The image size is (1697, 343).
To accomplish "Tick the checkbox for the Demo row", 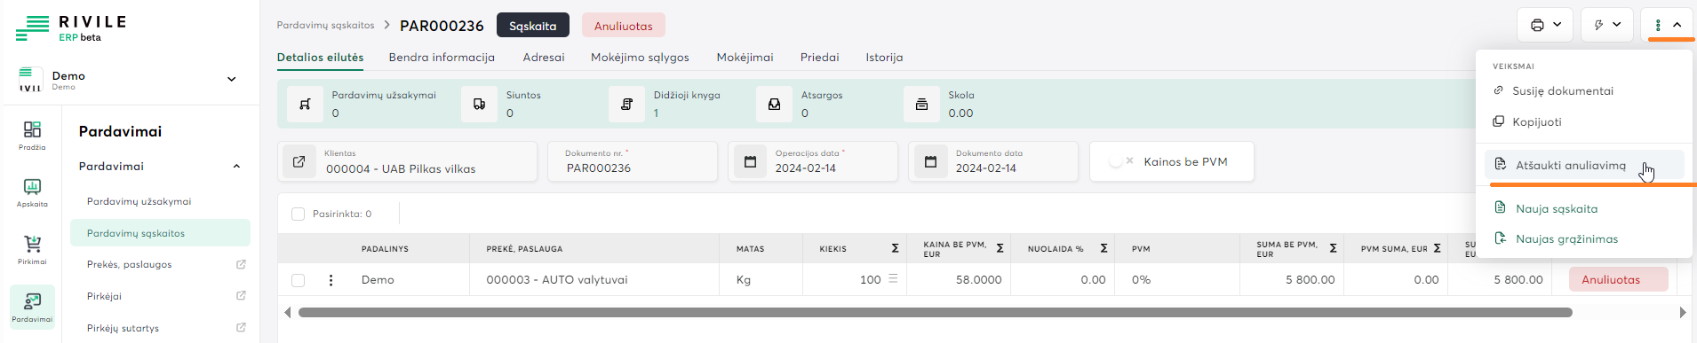I will tap(298, 280).
